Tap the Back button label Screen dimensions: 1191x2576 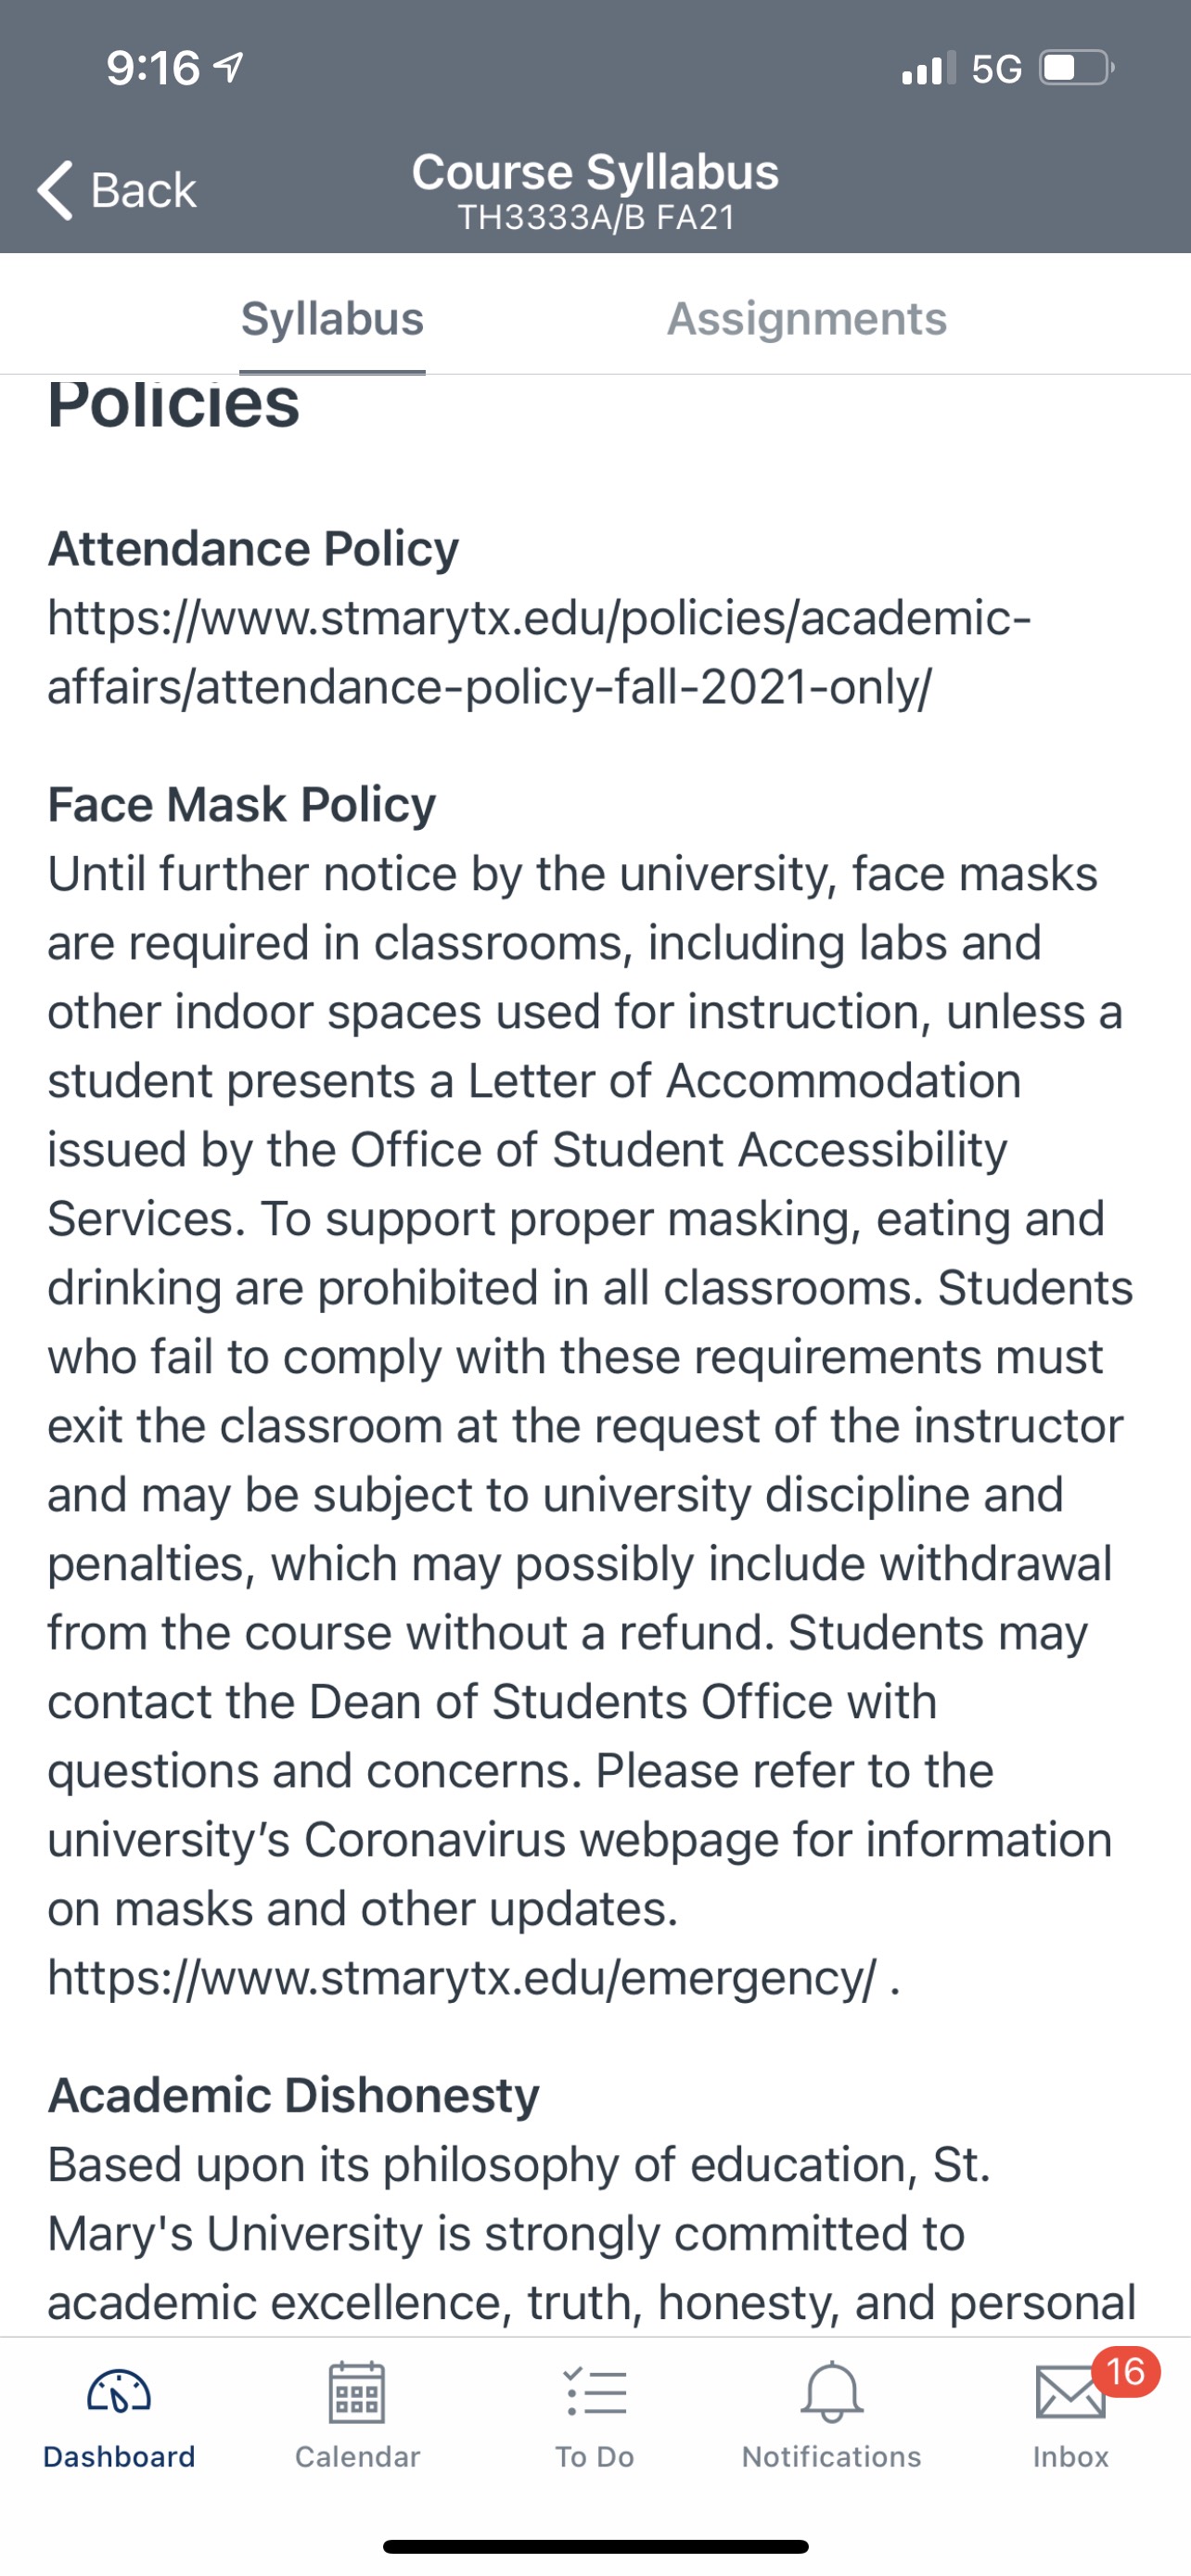tap(143, 190)
